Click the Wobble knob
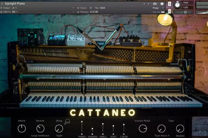This screenshot has width=208, height=138. [x=180, y=128]
